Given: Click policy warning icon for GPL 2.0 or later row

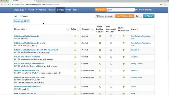Looking at the screenshot, I should pos(75,43).
